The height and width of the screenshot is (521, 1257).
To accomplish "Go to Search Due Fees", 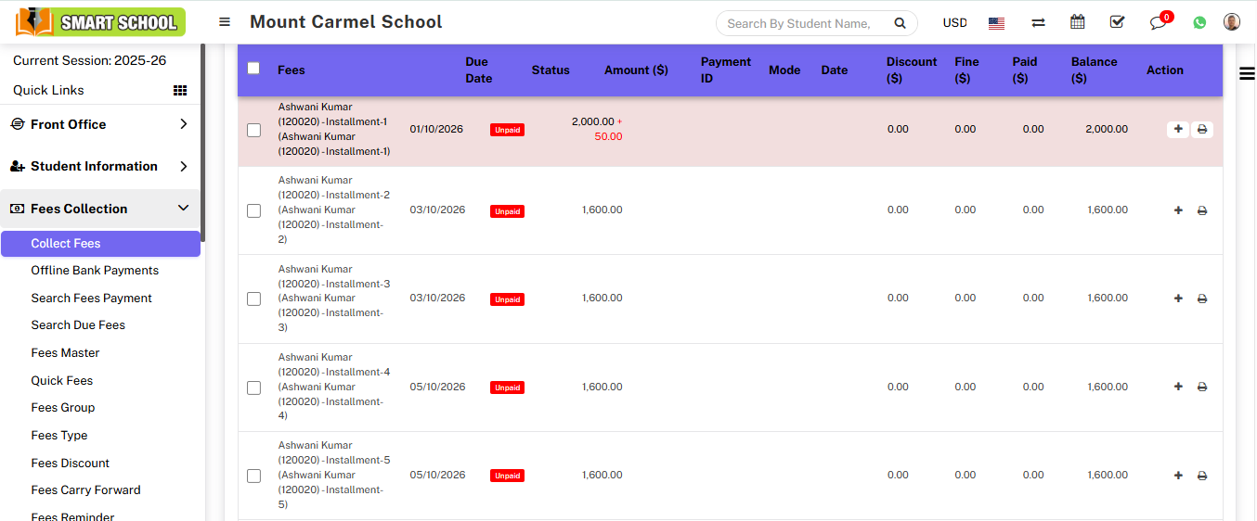I will tap(78, 325).
